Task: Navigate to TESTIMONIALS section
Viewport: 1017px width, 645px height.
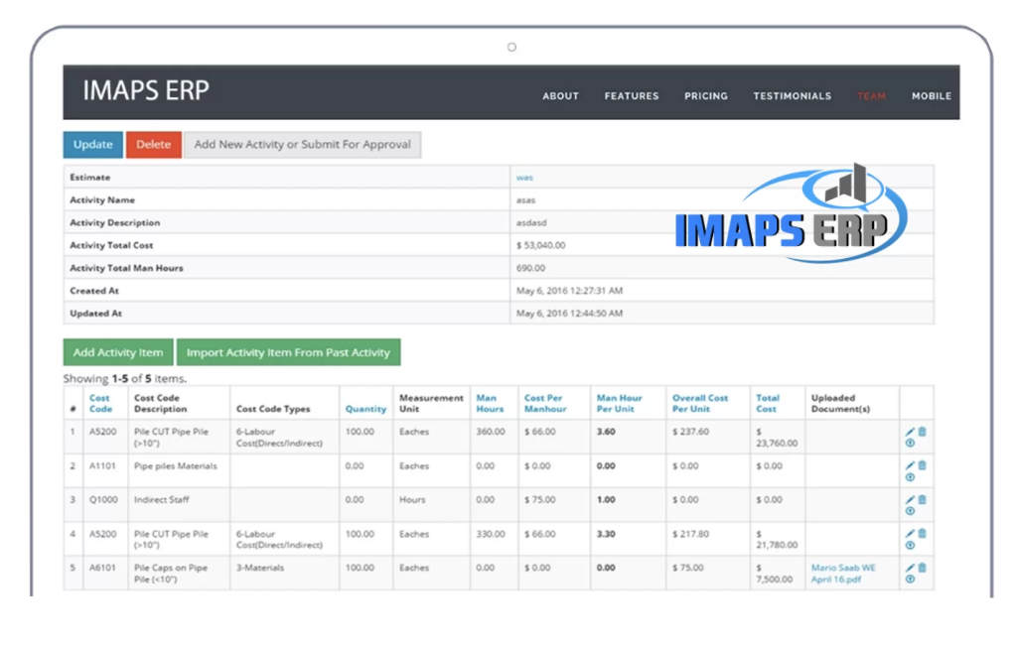Action: coord(793,95)
